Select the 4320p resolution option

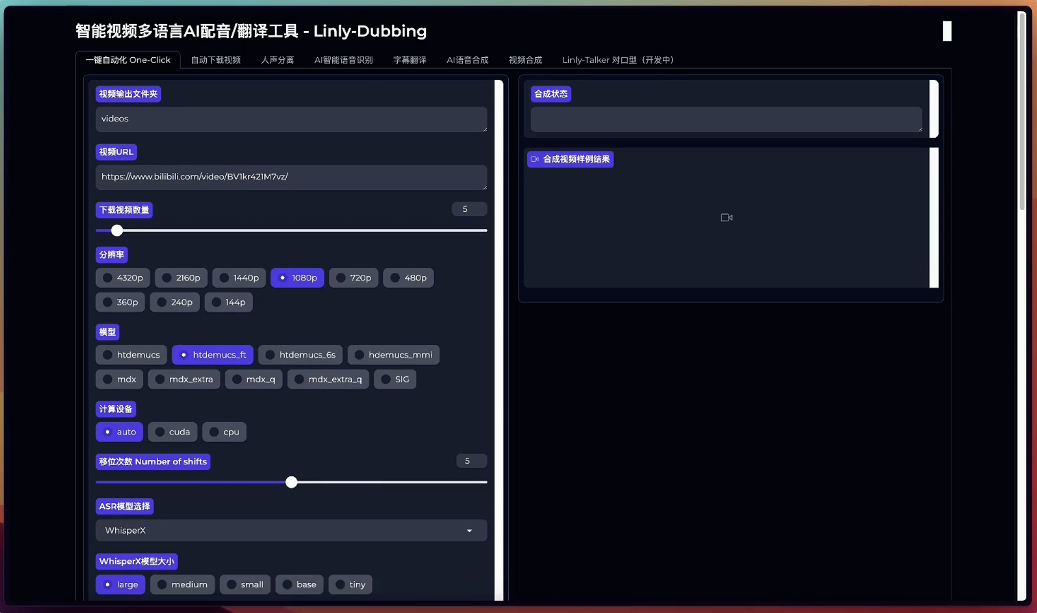[122, 278]
